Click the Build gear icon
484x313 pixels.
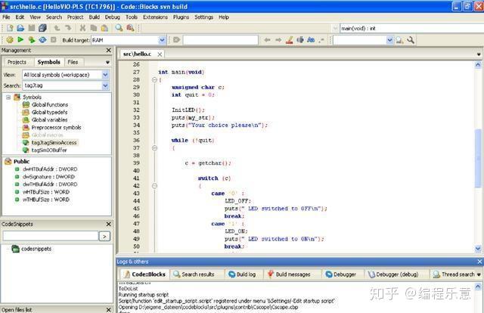click(x=8, y=40)
